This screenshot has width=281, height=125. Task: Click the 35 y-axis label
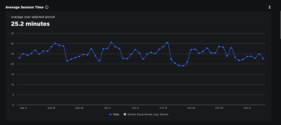[13, 33]
